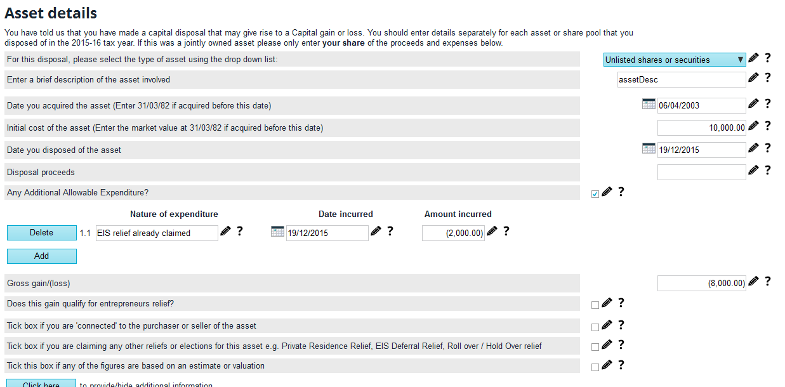Open calendar picker for date disposed
Image resolution: width=785 pixels, height=387 pixels.
click(x=649, y=148)
